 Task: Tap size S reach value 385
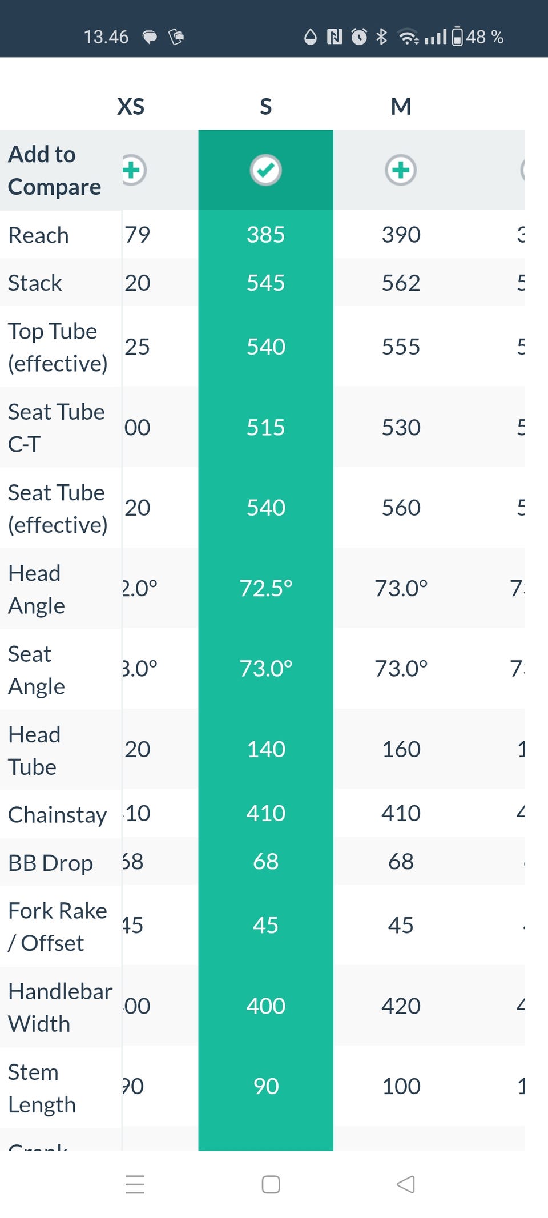[x=266, y=235]
